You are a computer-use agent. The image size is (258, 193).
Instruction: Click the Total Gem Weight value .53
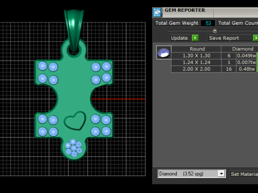pyautogui.click(x=207, y=23)
